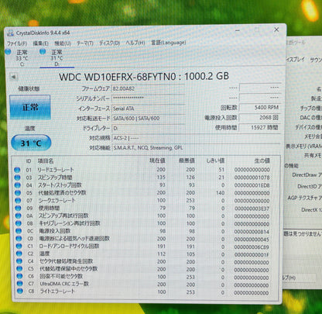Select the D: drive status at 31 °C
Screen dimensions: 322x314
[x=57, y=58]
